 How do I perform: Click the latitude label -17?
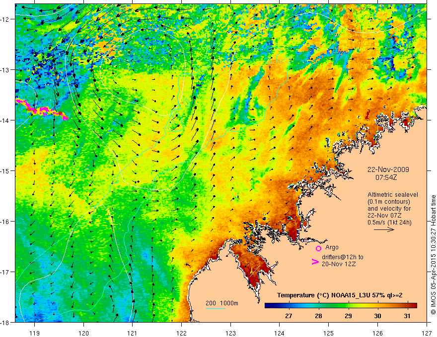tap(5, 272)
